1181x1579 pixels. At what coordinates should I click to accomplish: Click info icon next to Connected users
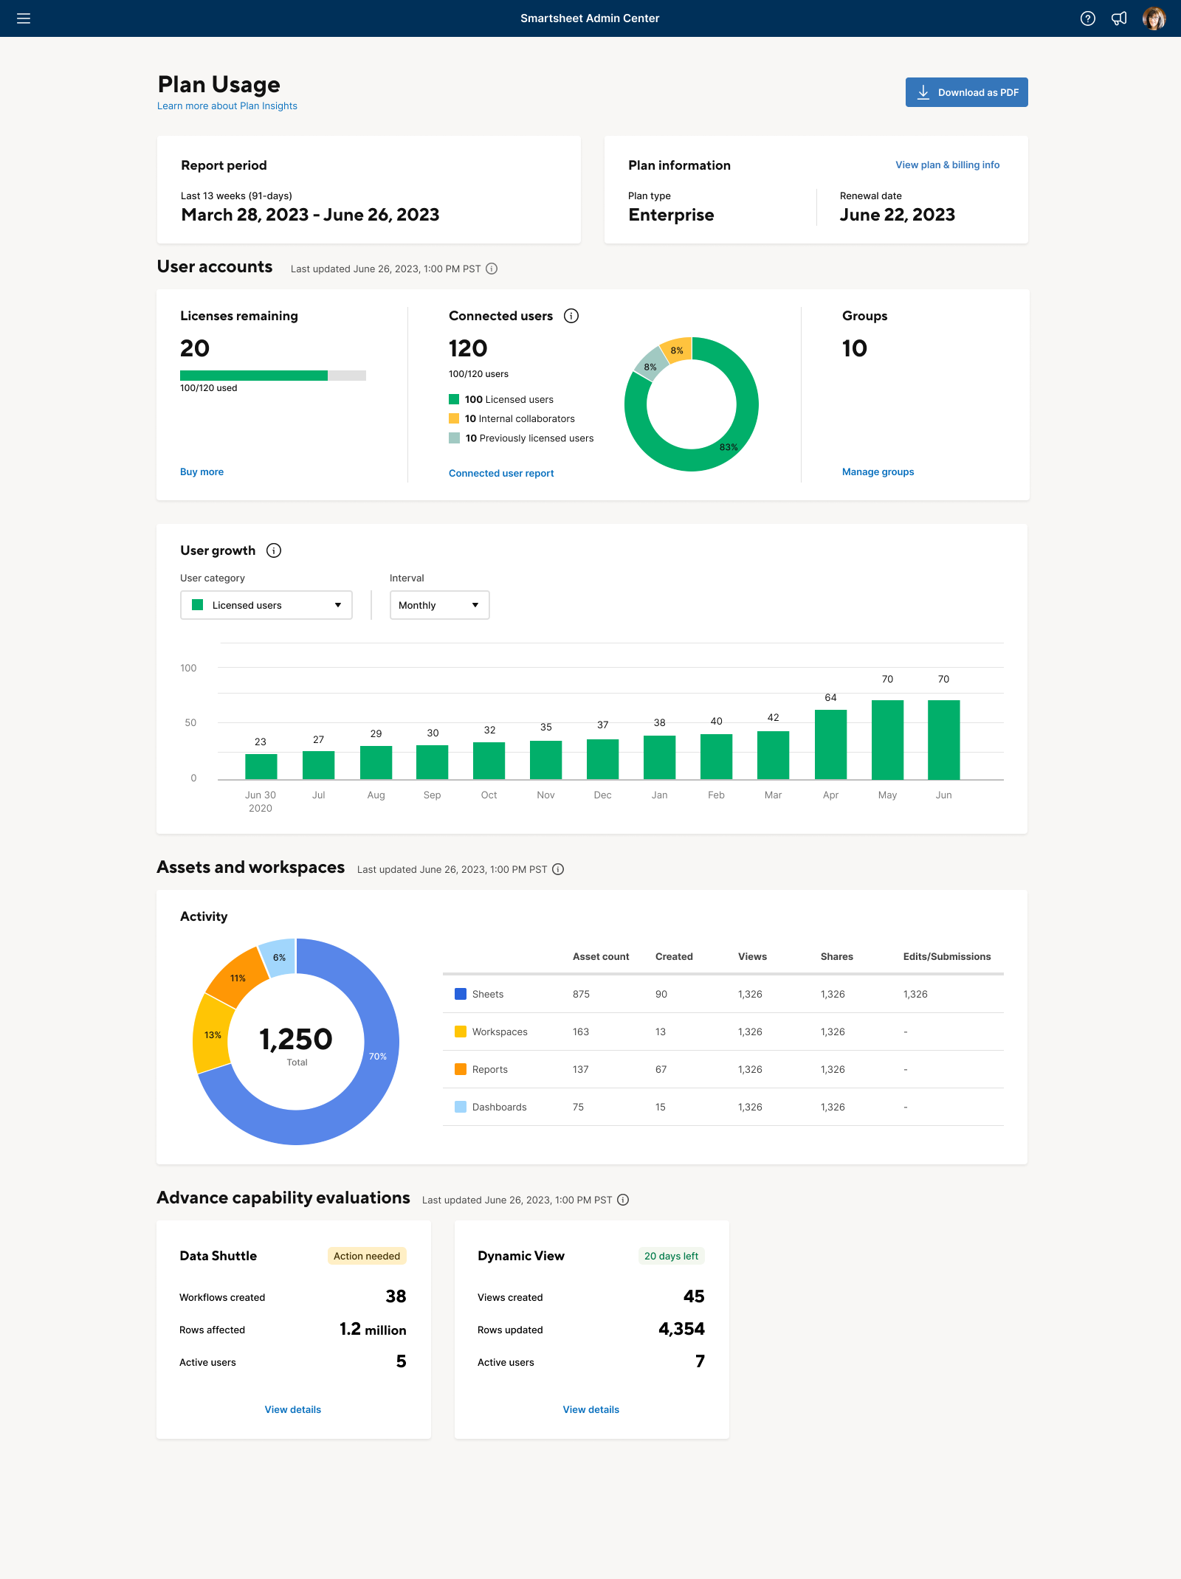[571, 316]
